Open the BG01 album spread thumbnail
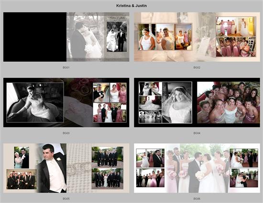This screenshot has height=203, width=263. pos(66,37)
